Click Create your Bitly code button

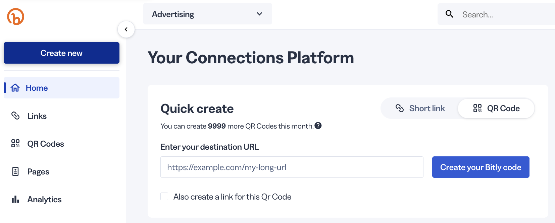pyautogui.click(x=481, y=167)
